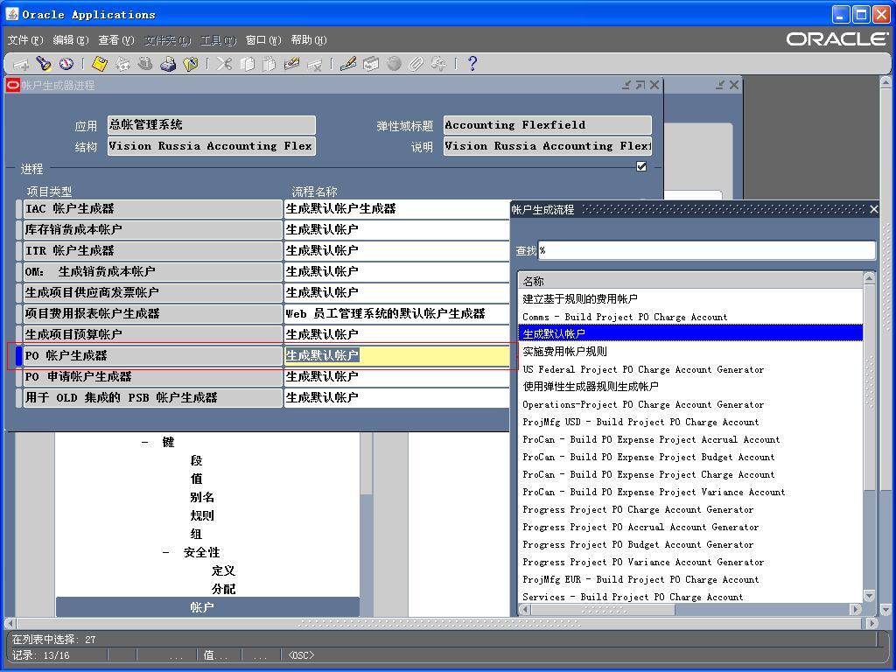Click the Copy toolbar icon
Viewport: 896px width, 672px height.
[x=247, y=64]
